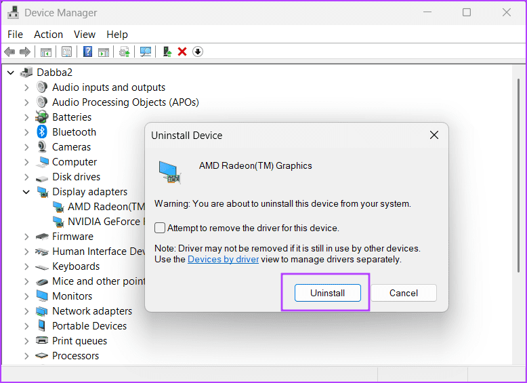Click the add driver toolbar icon
This screenshot has width=527, height=383.
click(167, 52)
